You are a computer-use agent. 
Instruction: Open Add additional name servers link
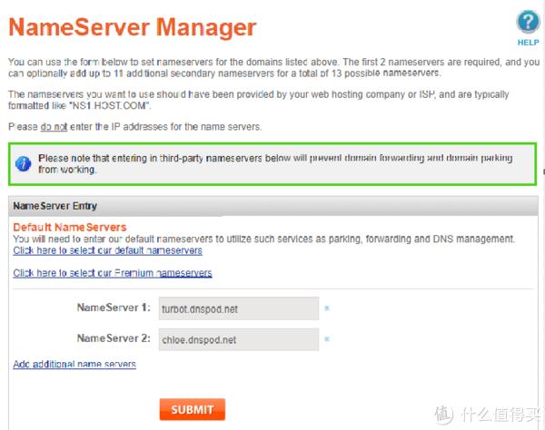coord(74,364)
